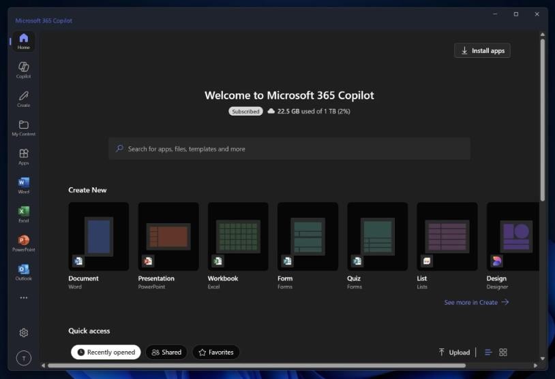Focus the search for apps field
Viewport: 555px width, 379px height.
[x=289, y=149]
